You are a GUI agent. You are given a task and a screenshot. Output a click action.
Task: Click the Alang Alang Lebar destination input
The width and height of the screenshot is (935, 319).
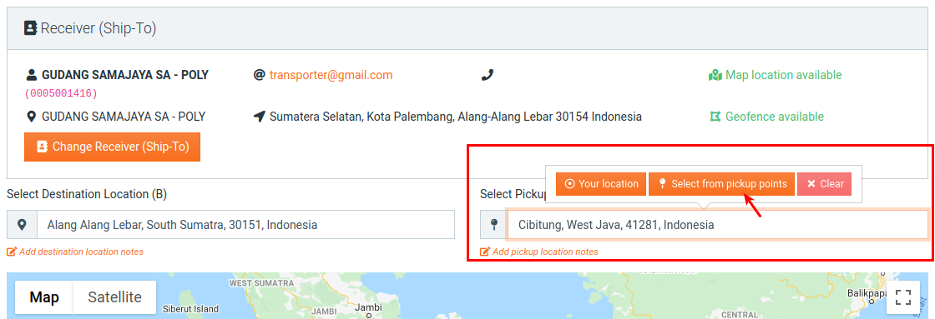pos(245,225)
